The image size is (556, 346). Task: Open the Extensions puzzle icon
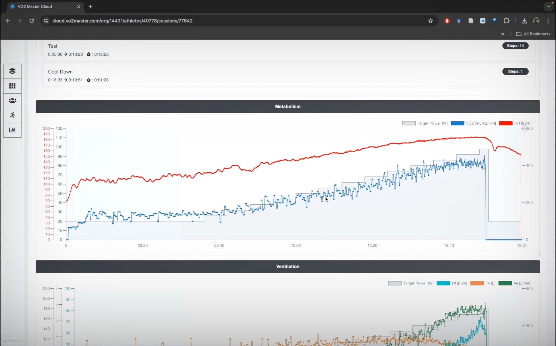pyautogui.click(x=507, y=21)
